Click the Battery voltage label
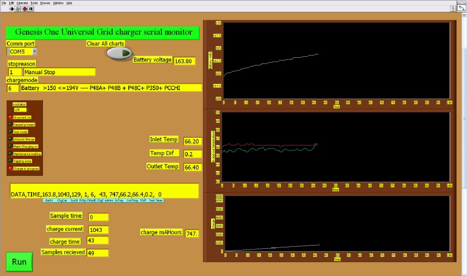The width and height of the screenshot is (467, 276). point(152,60)
